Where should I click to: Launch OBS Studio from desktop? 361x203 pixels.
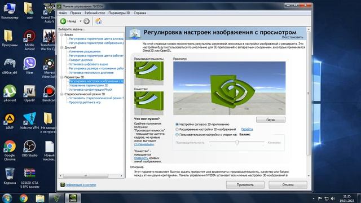point(29,149)
